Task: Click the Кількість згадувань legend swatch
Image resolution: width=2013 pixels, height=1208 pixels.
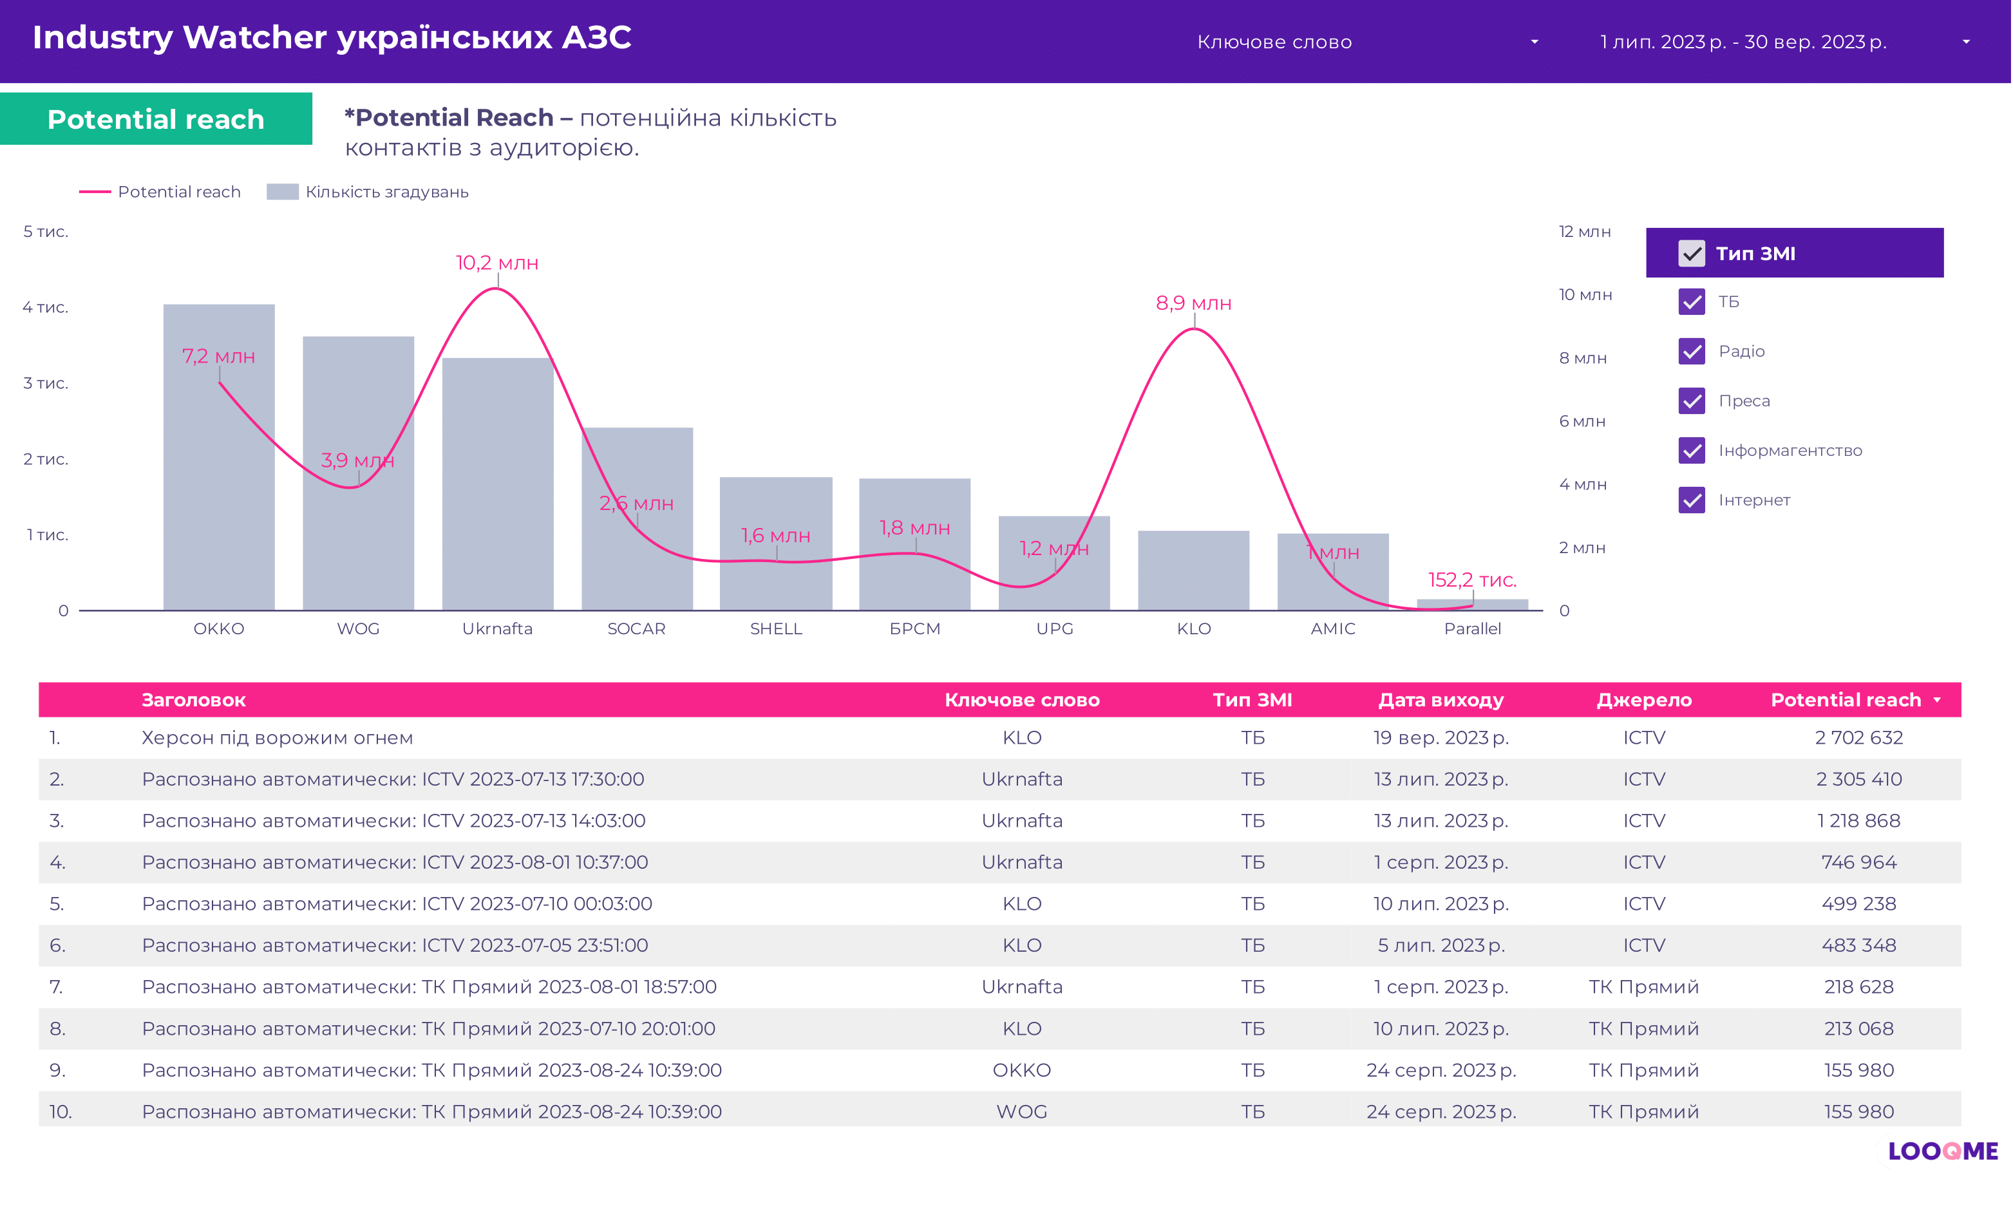Action: pos(283,192)
